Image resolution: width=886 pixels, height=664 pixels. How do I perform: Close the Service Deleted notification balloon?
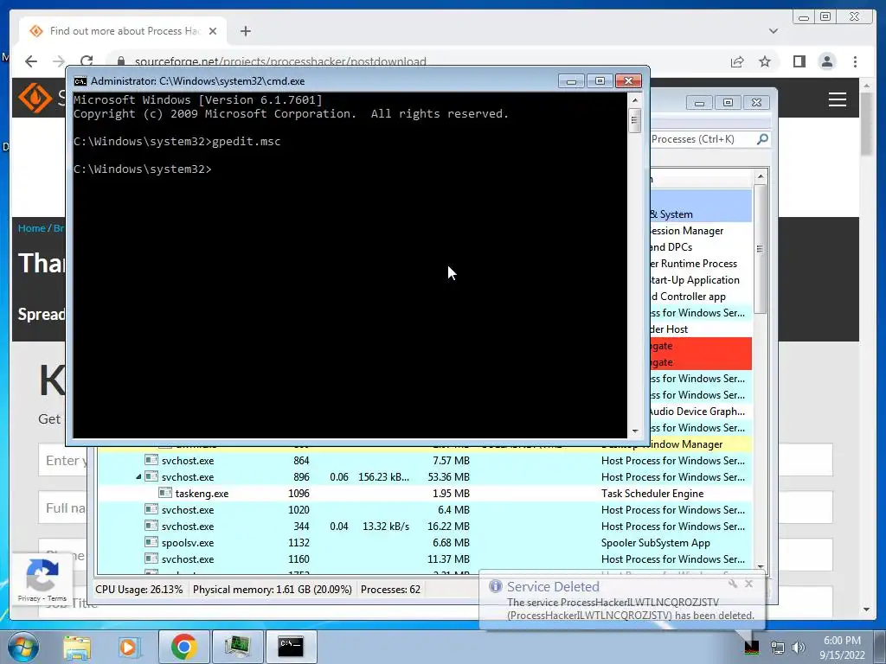point(748,584)
